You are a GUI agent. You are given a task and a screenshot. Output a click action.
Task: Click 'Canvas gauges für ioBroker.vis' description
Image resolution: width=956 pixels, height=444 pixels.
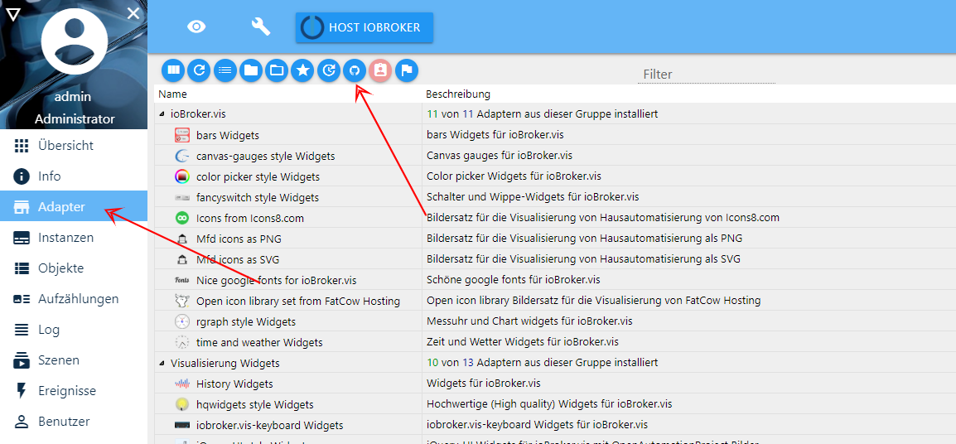click(x=500, y=156)
